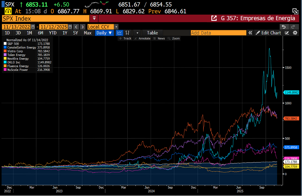Click the undo arrow button

(x=284, y=27)
